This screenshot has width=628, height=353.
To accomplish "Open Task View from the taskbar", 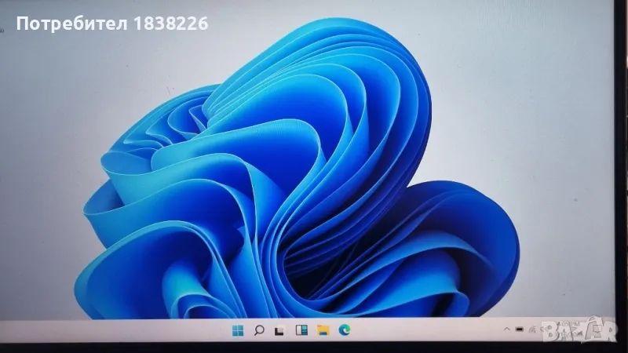I will 279,329.
